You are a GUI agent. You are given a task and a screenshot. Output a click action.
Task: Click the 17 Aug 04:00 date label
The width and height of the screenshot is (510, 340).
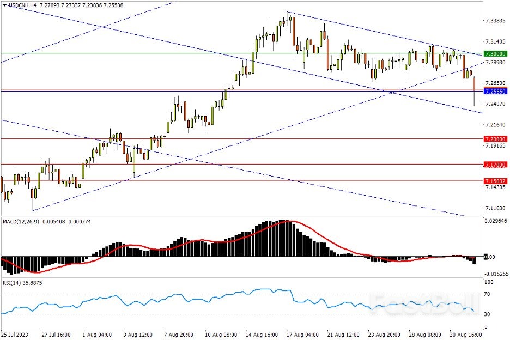[303, 332]
